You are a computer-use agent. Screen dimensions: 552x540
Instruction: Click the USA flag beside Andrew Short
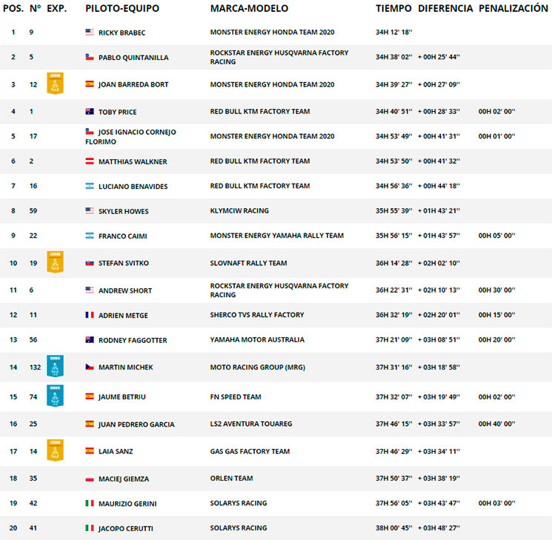click(90, 290)
